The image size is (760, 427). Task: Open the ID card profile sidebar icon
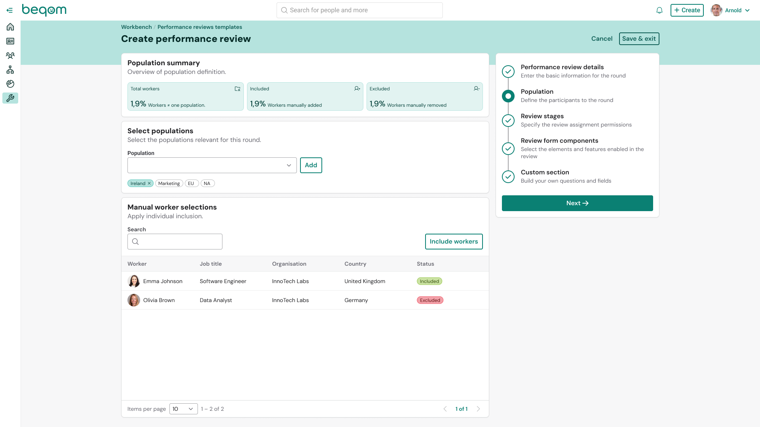pos(10,41)
